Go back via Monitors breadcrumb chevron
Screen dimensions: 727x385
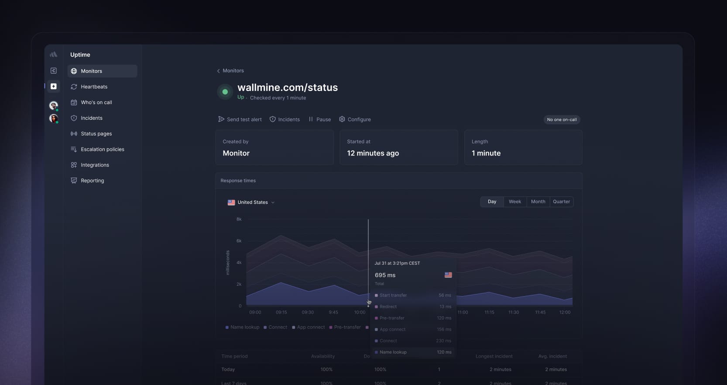(x=219, y=71)
